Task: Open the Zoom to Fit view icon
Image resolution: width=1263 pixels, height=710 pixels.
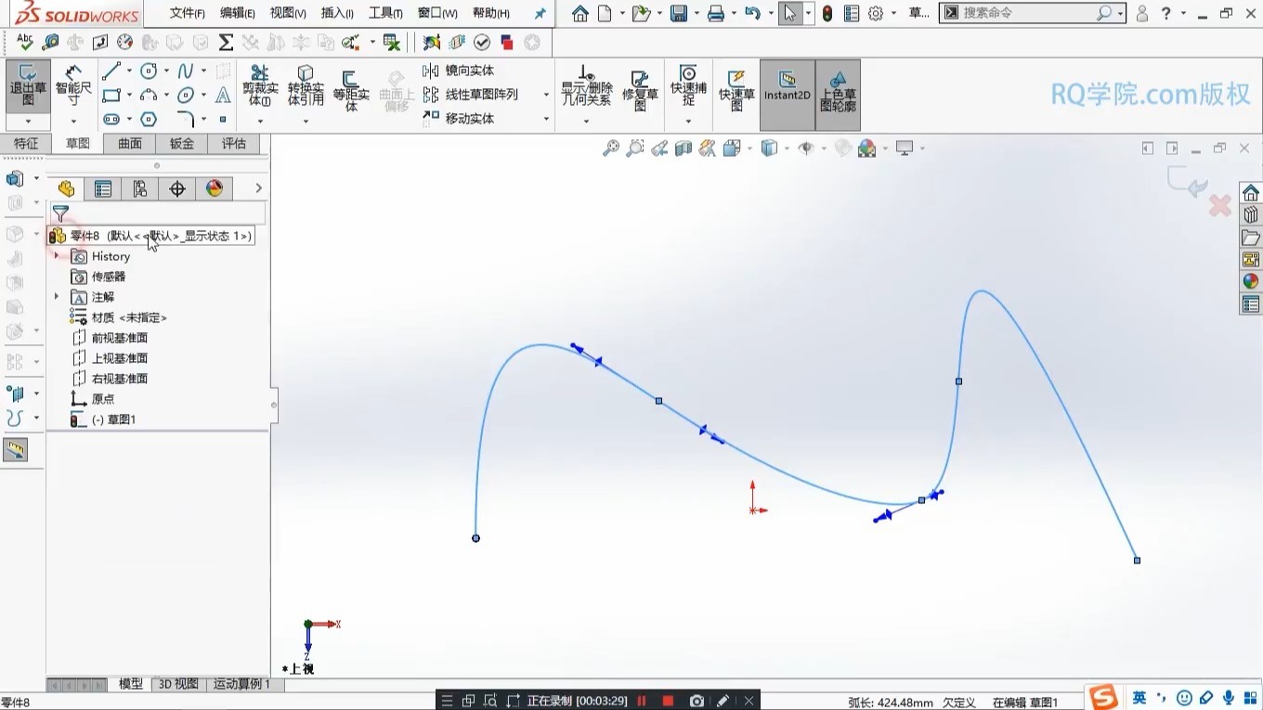Action: pos(611,148)
